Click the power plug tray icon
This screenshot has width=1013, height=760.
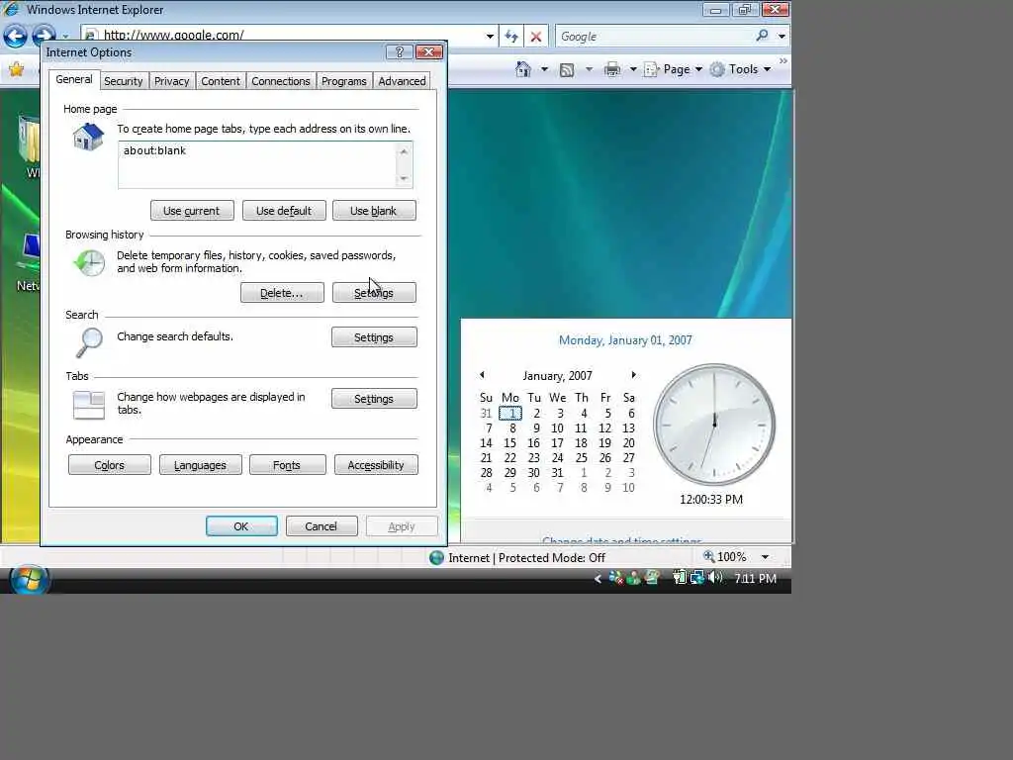(x=679, y=577)
